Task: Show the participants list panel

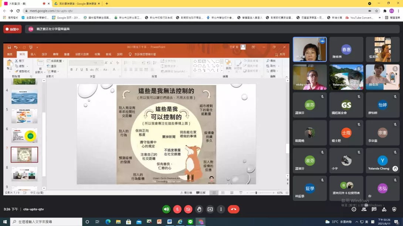Action: coord(364,209)
